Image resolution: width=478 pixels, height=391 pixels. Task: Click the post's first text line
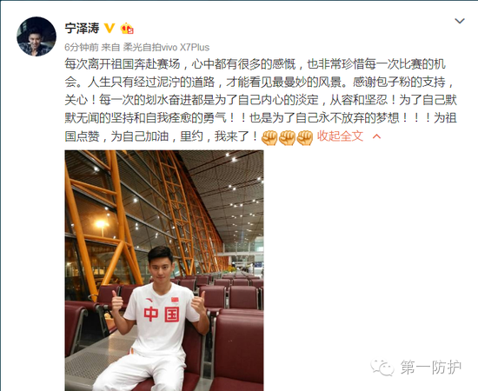[x=256, y=64]
